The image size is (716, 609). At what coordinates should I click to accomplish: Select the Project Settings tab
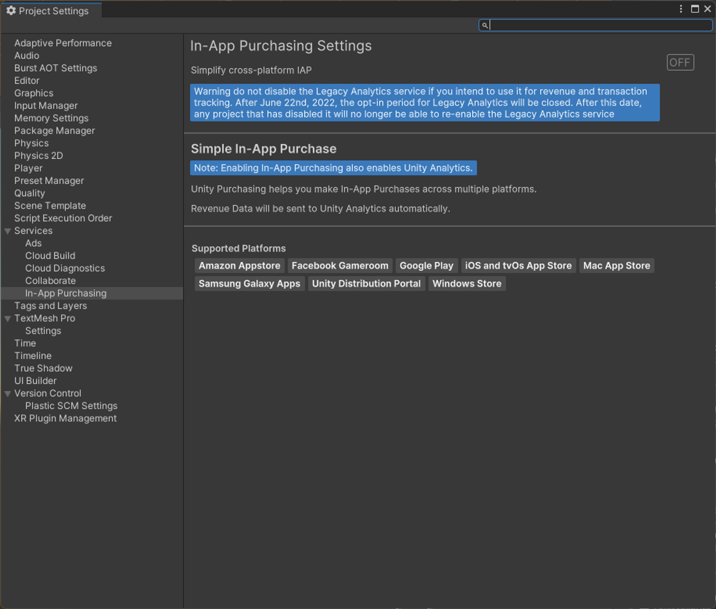point(52,11)
